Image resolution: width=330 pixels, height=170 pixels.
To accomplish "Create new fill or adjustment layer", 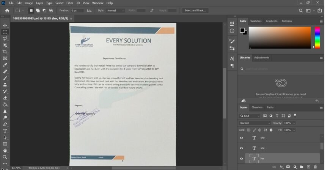I will (295, 167).
